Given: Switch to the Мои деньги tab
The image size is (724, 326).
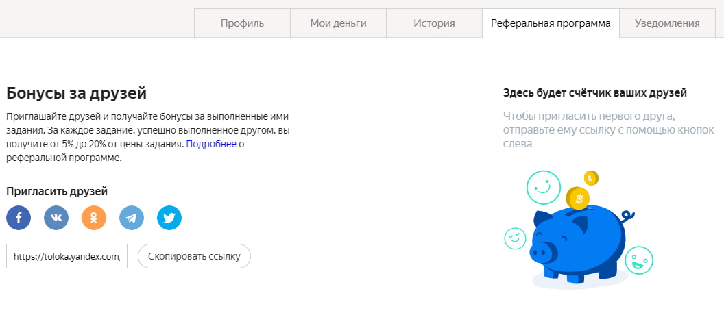Looking at the screenshot, I should coord(338,23).
